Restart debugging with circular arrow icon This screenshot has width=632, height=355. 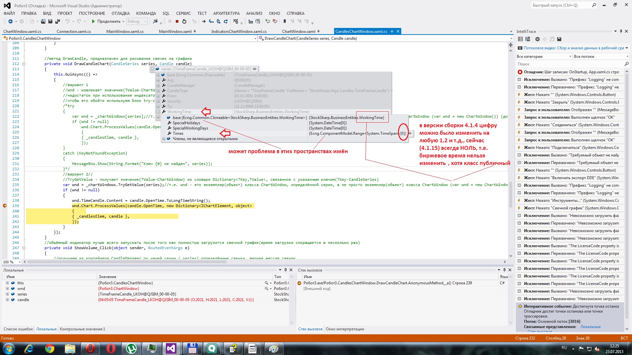point(184,21)
